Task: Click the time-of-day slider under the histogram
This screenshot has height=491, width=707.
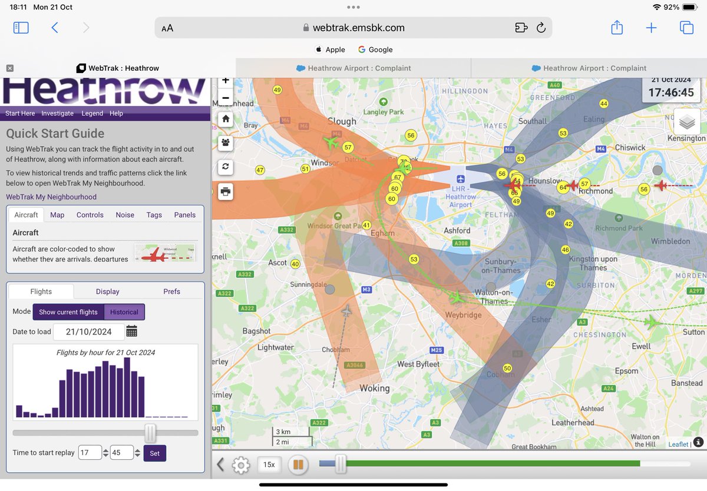Action: tap(105, 433)
